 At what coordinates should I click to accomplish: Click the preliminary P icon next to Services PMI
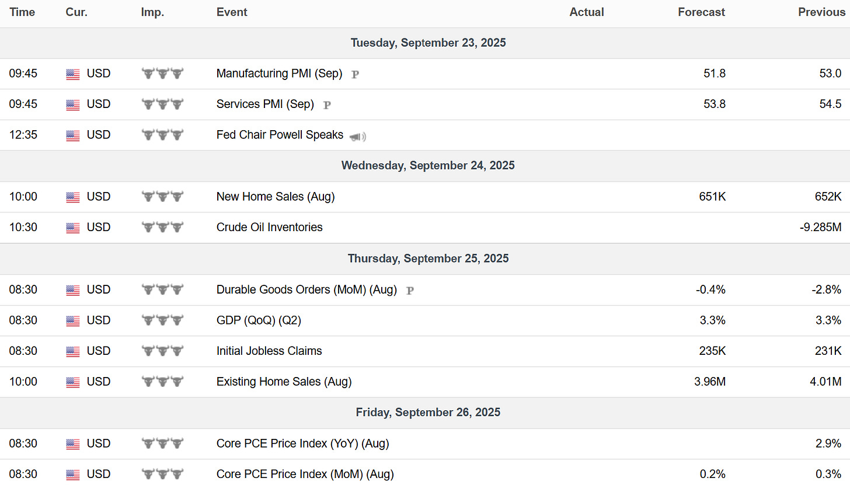click(327, 105)
